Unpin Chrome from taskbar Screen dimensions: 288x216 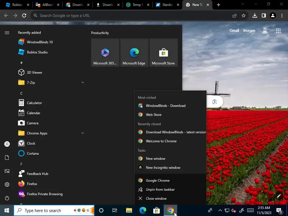click(170, 190)
